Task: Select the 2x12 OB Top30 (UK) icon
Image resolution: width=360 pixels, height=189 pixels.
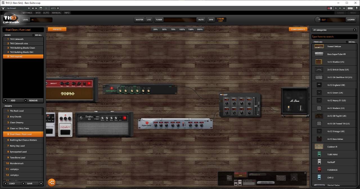Action: [319, 116]
